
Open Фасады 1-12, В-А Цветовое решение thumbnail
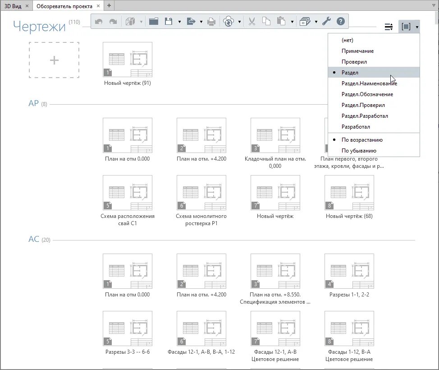(x=349, y=328)
